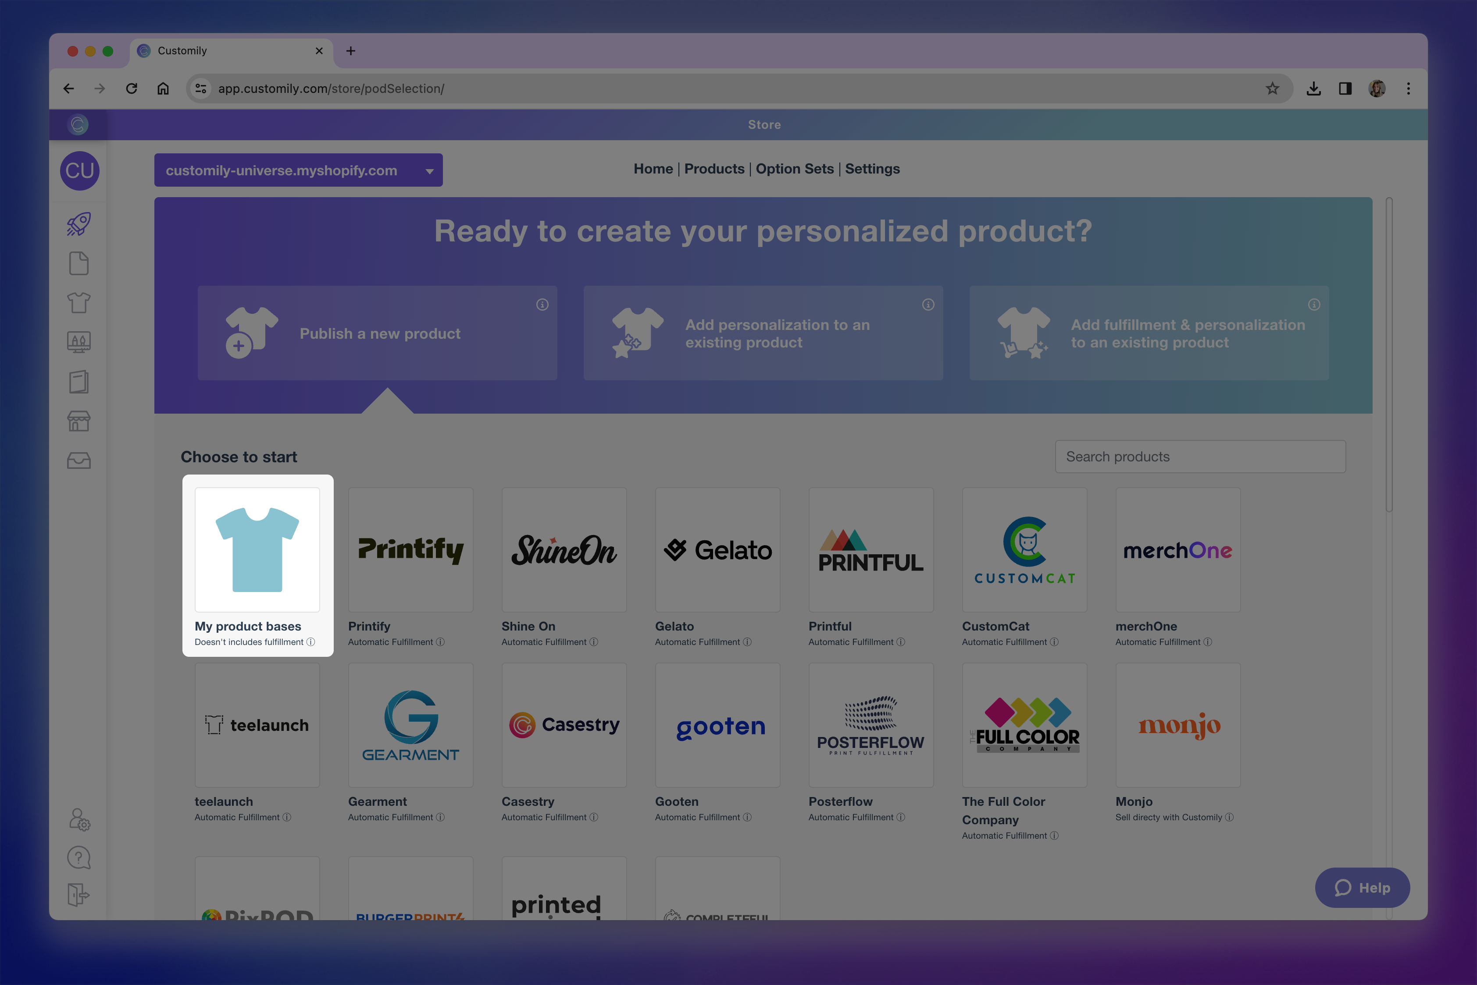Open the documents page from the sidebar

(78, 263)
